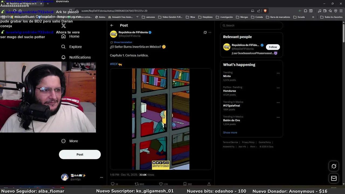Open the Ads info footer link
Screen dimensions: 345x194
[x=242, y=147]
